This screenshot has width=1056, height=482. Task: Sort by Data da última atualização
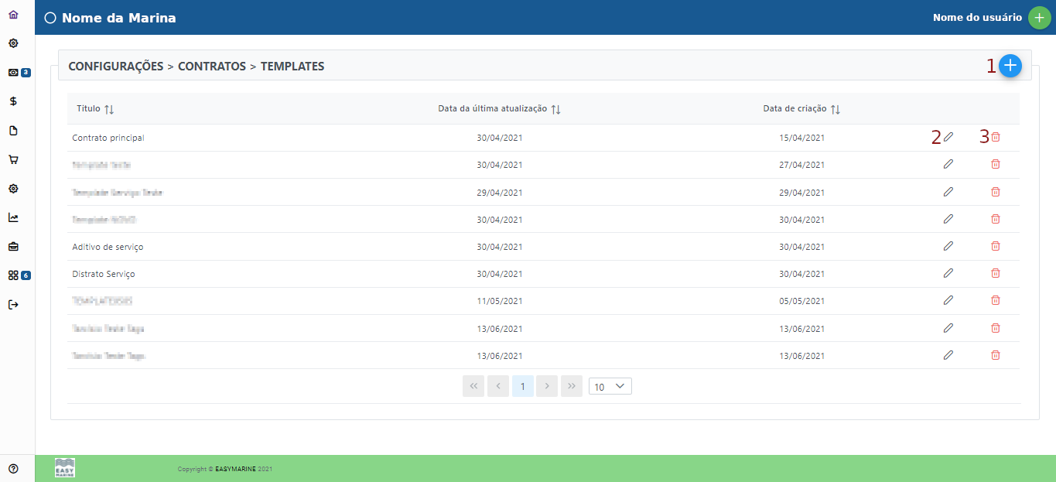tap(555, 110)
